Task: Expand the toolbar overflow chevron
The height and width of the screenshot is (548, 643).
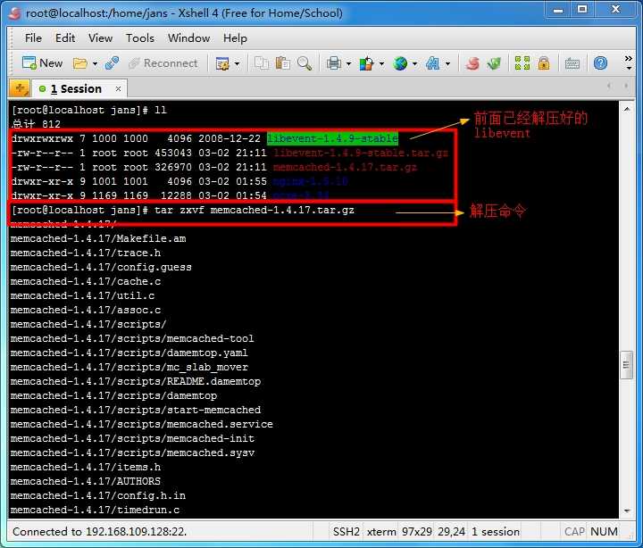Action: coord(628,62)
